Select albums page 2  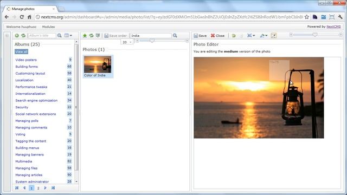pos(38,188)
